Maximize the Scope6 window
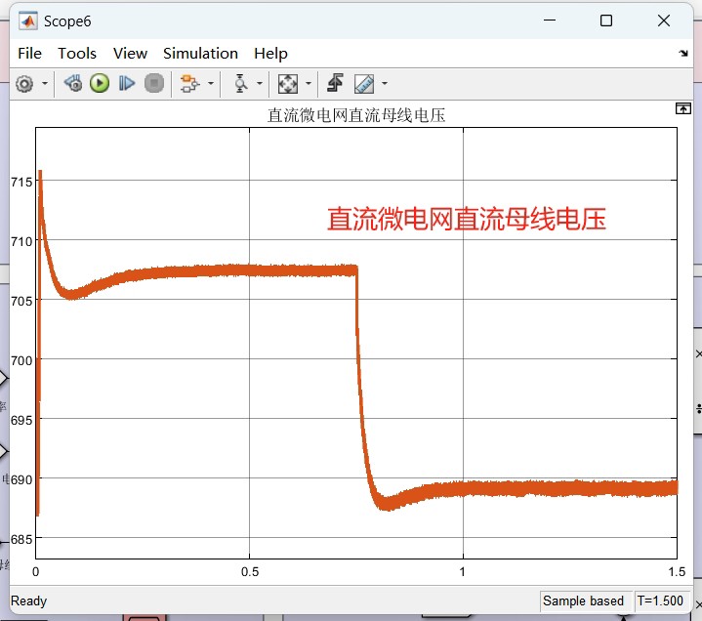Image resolution: width=702 pixels, height=621 pixels. tap(606, 21)
